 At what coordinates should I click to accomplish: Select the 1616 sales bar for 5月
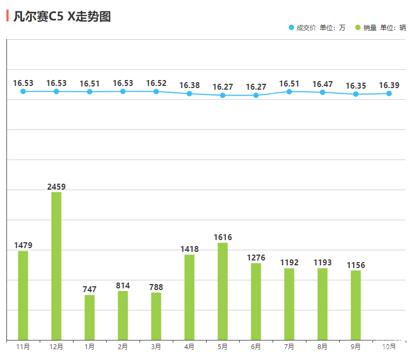[x=223, y=291]
